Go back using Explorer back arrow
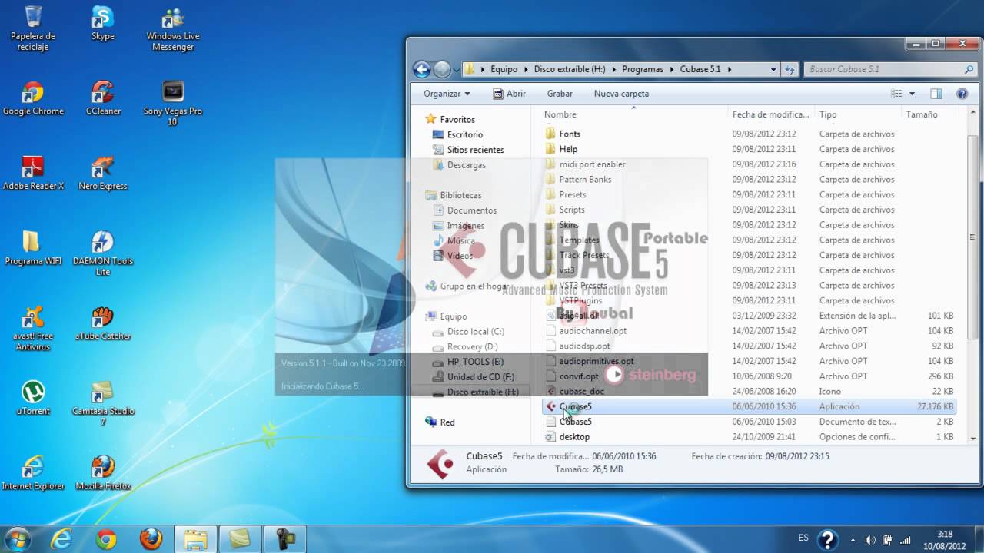The image size is (984, 553). [421, 69]
